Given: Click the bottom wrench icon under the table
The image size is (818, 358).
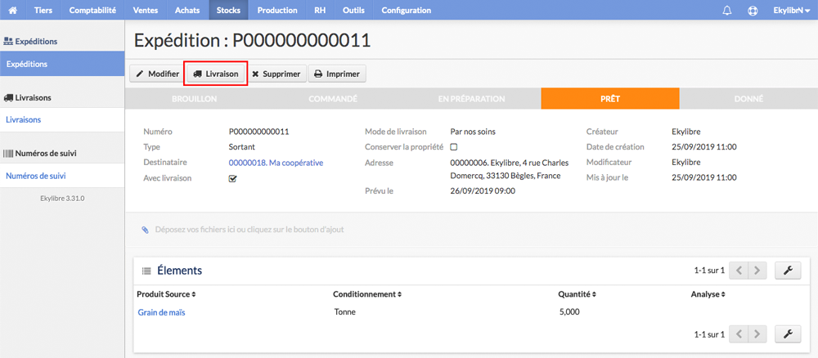Looking at the screenshot, I should 788,333.
